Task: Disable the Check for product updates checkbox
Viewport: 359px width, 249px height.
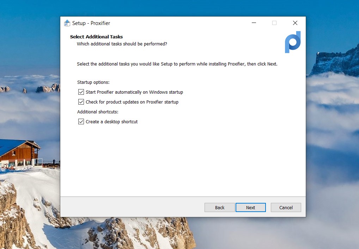Action: pos(81,102)
